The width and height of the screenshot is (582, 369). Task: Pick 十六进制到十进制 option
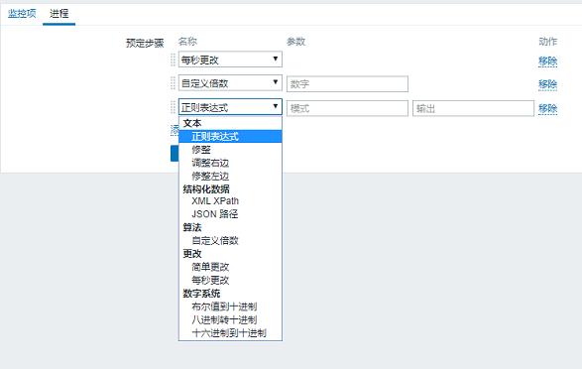click(230, 333)
